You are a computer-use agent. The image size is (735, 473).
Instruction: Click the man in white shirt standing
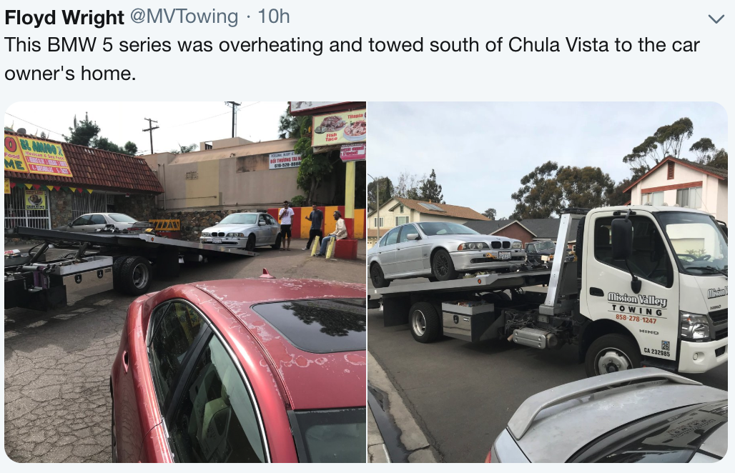[286, 225]
